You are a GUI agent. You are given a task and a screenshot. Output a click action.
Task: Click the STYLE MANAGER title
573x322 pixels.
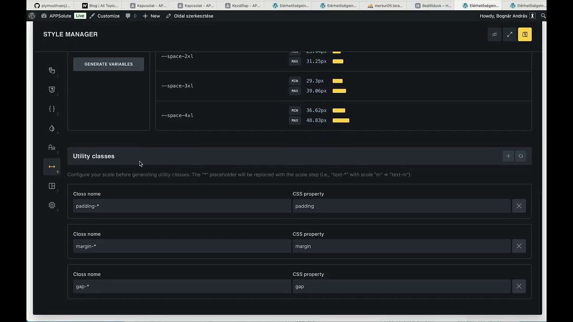70,34
